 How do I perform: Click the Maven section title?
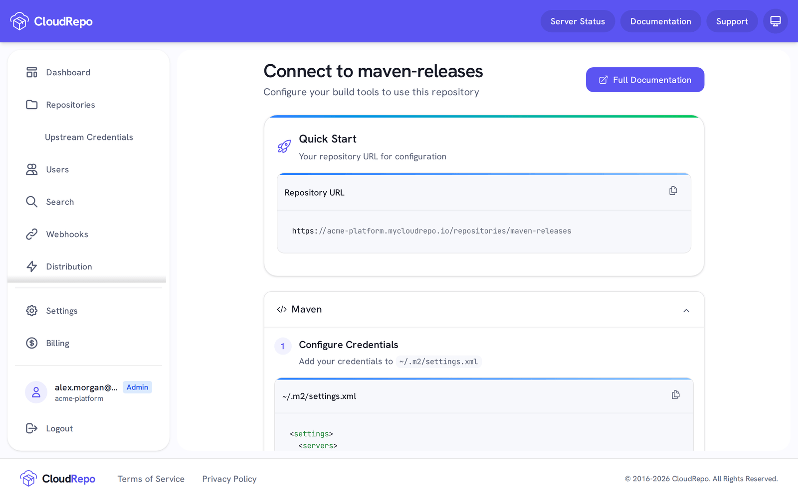[306, 309]
